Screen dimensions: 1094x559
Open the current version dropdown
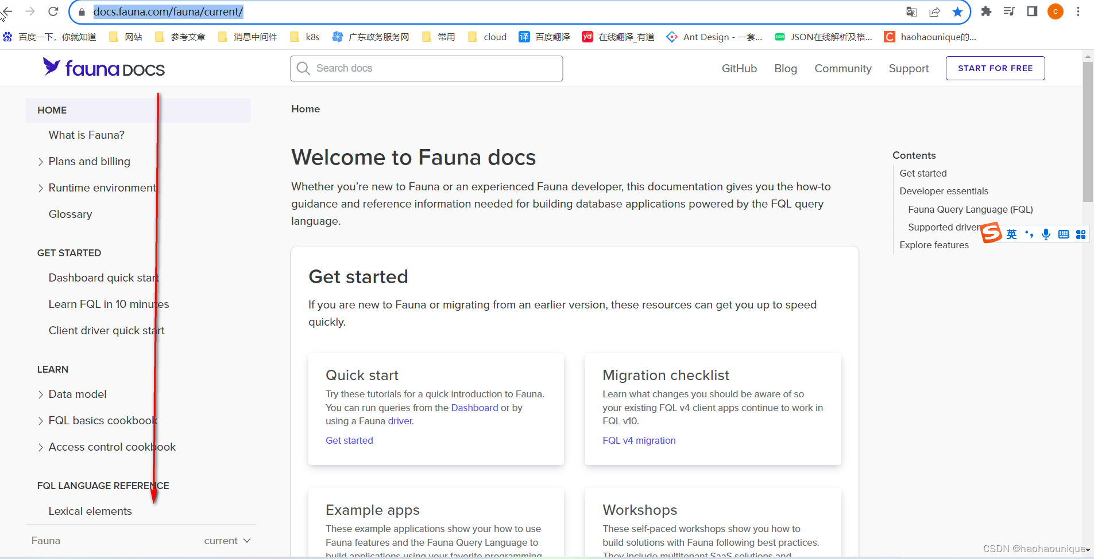[227, 541]
